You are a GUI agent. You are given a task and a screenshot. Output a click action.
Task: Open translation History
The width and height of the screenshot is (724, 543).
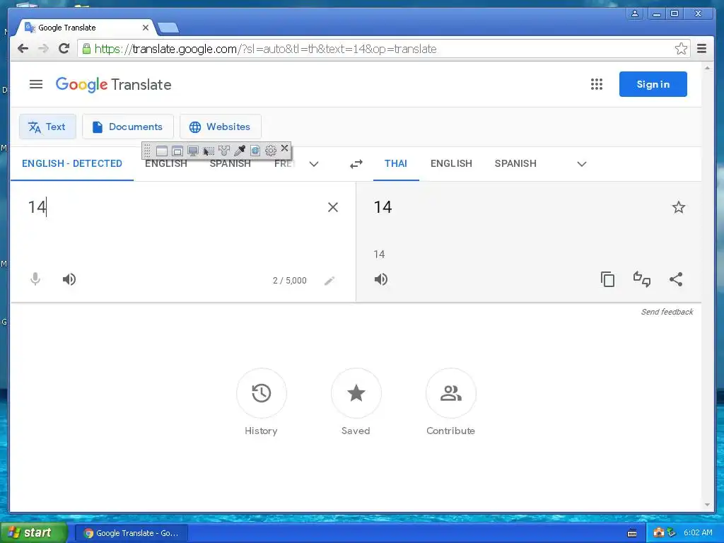(x=262, y=393)
